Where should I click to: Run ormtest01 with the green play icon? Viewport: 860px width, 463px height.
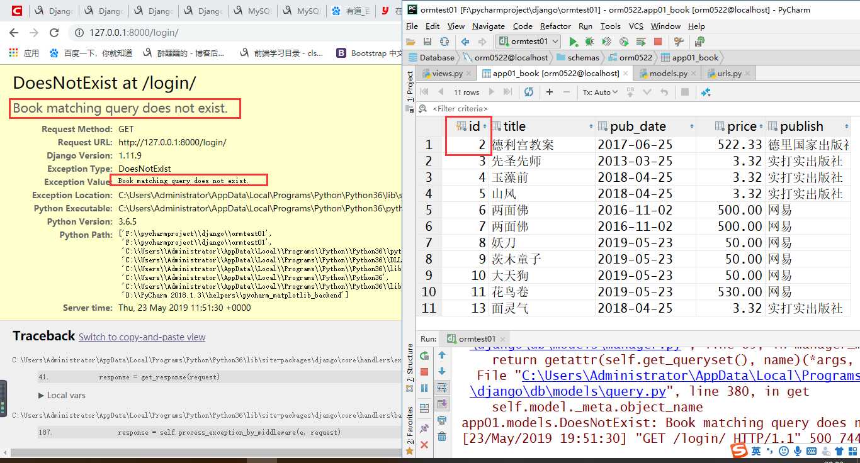pyautogui.click(x=573, y=42)
